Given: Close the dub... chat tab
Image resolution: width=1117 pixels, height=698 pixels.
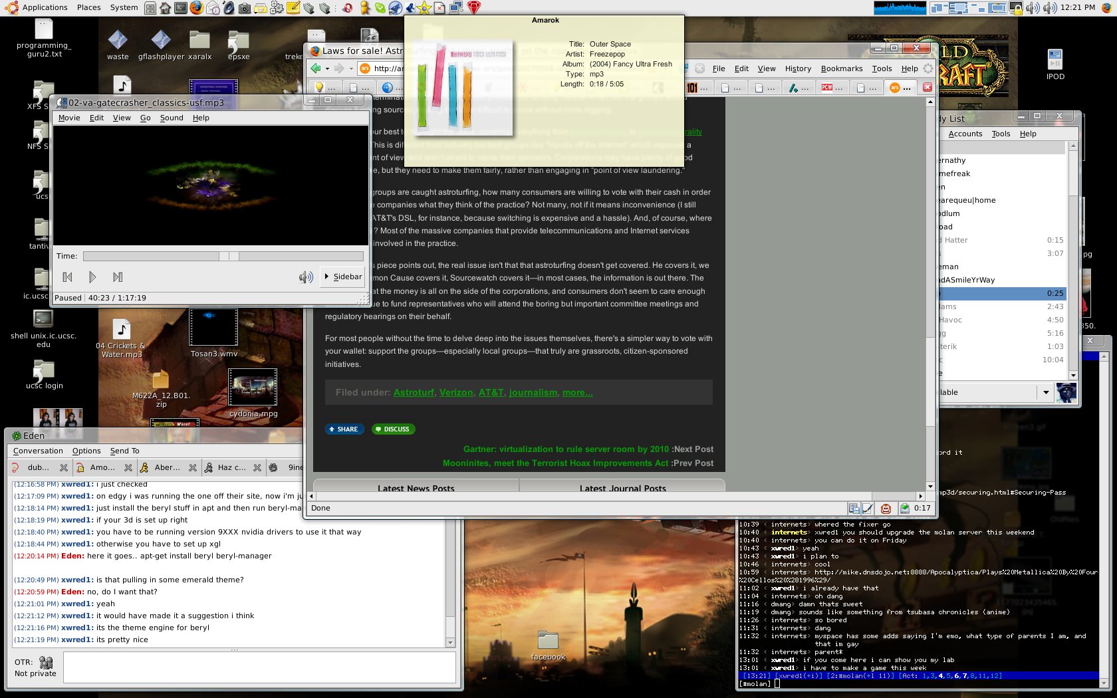Looking at the screenshot, I should pos(64,468).
